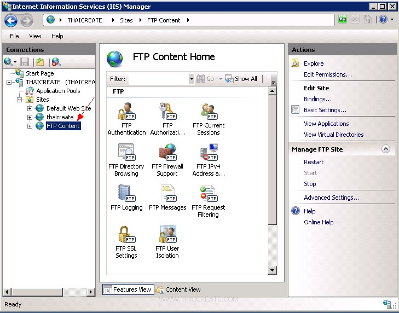Click the Home icon in toolbar

(367, 19)
